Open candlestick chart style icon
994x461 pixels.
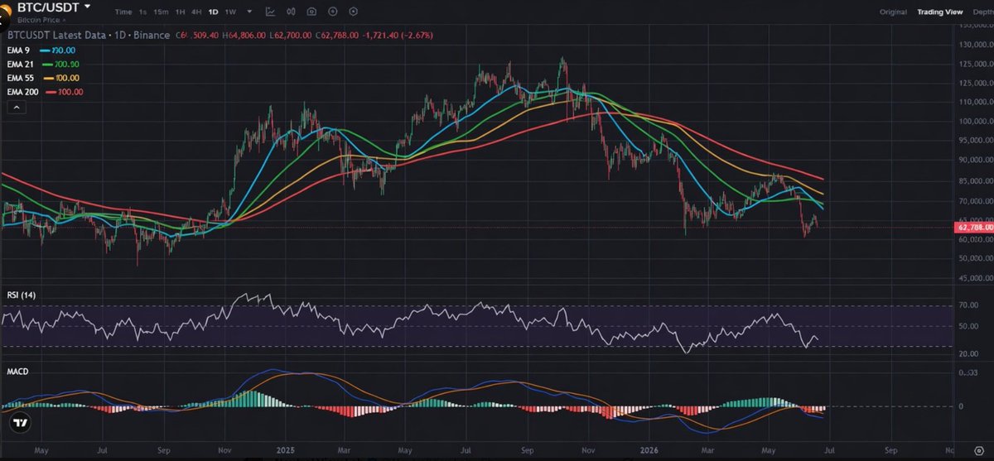point(291,12)
